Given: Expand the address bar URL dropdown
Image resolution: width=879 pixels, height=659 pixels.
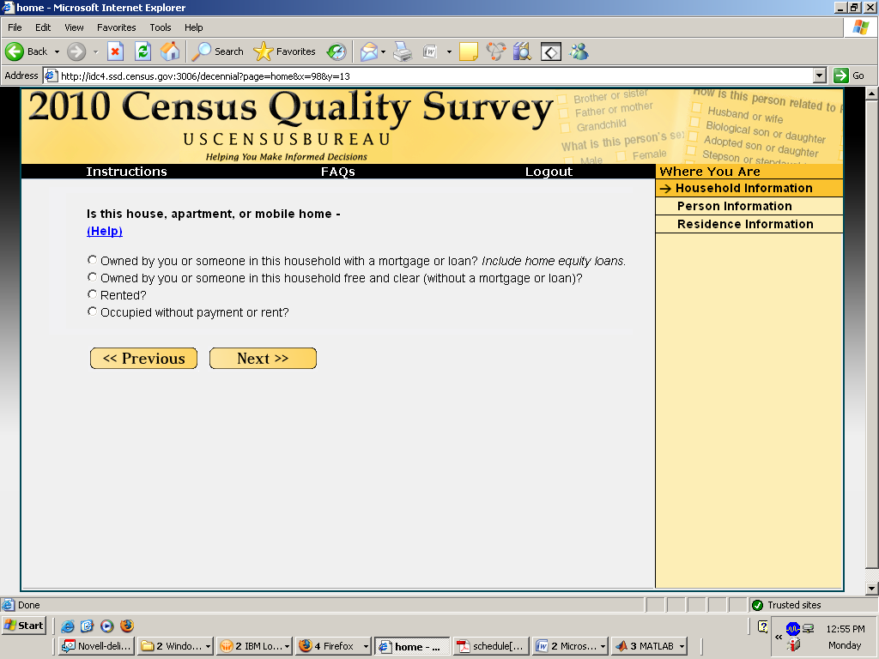Looking at the screenshot, I should pos(819,76).
